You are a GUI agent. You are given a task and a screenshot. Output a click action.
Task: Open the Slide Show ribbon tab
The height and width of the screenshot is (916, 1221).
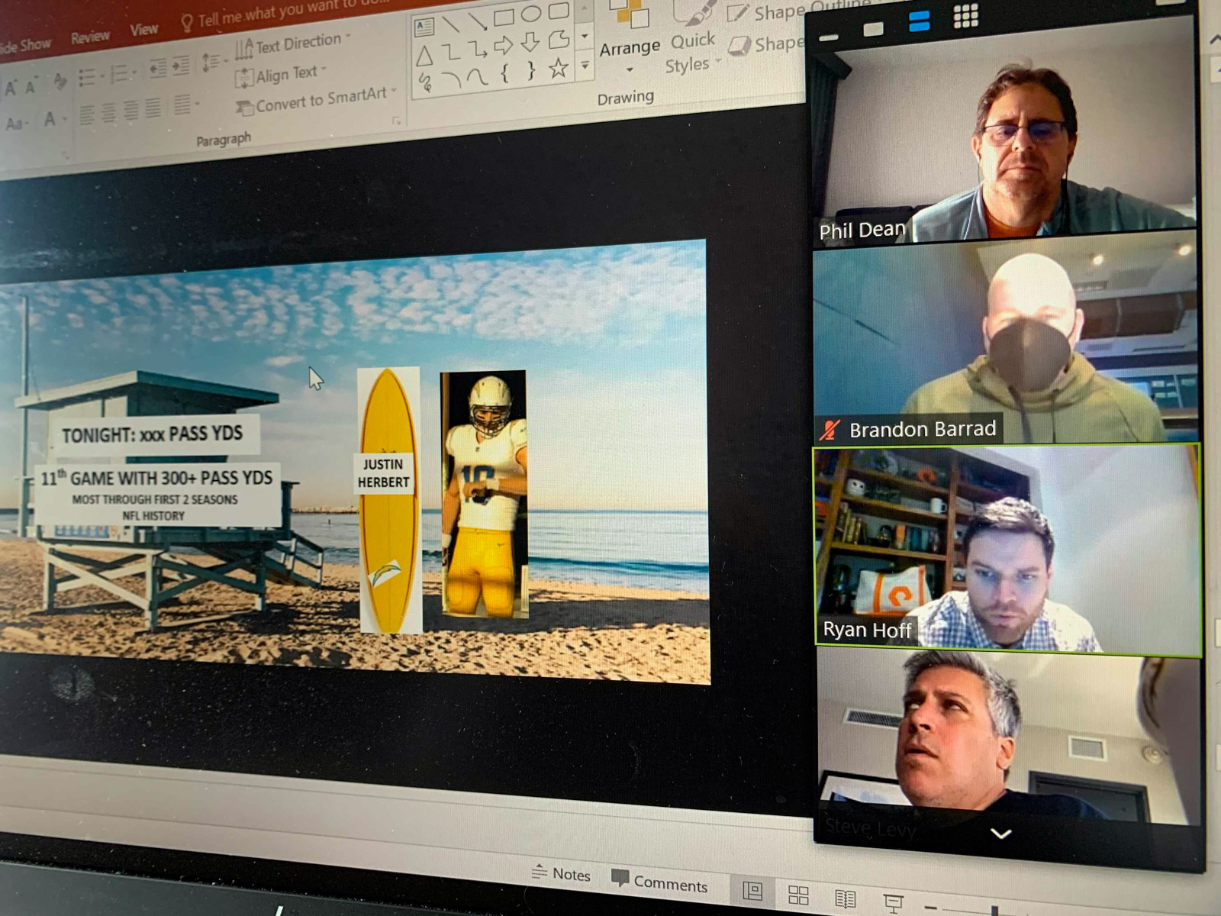24,46
